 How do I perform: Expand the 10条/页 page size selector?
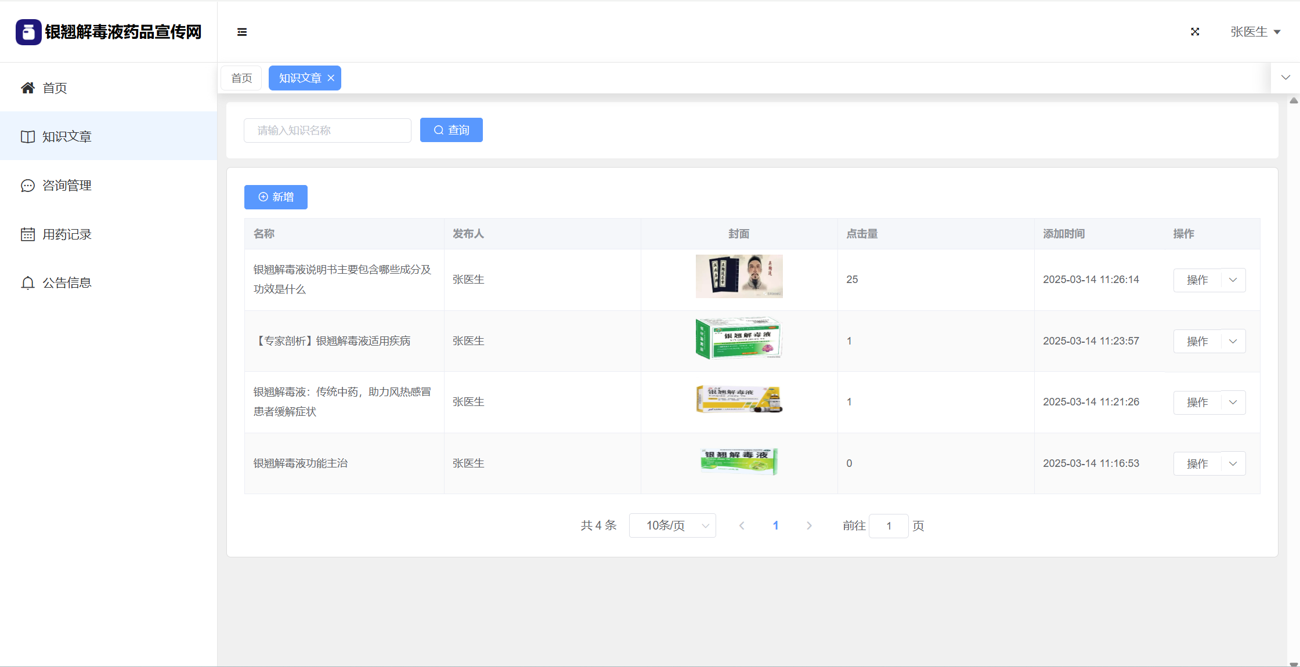[x=672, y=525]
